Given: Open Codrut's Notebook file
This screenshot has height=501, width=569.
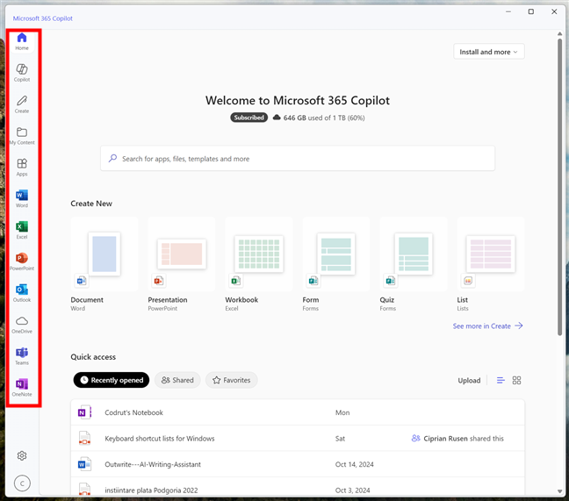Looking at the screenshot, I should (x=298, y=412).
